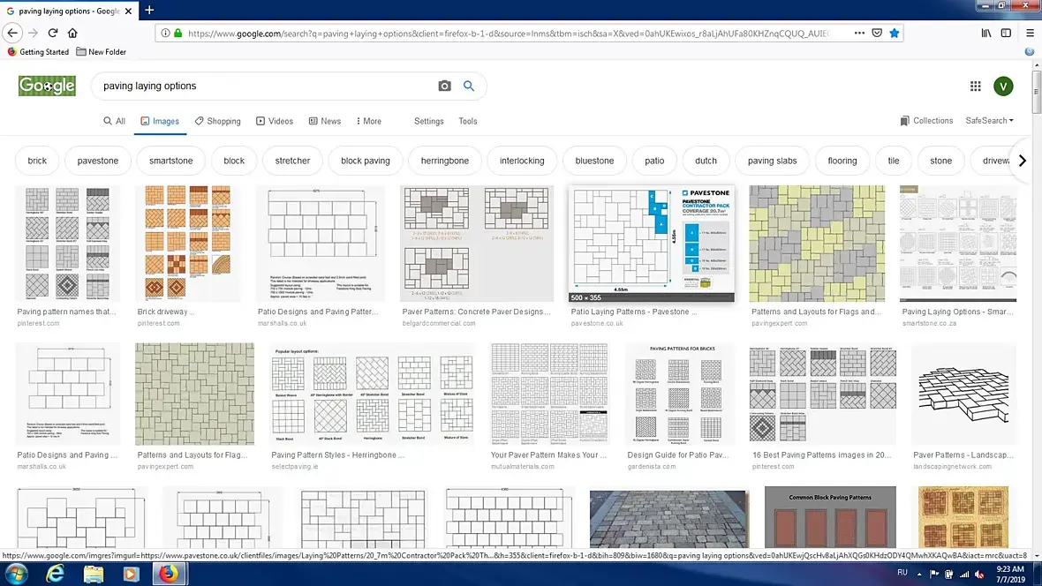Open Collections
The height and width of the screenshot is (586, 1042).
point(926,120)
